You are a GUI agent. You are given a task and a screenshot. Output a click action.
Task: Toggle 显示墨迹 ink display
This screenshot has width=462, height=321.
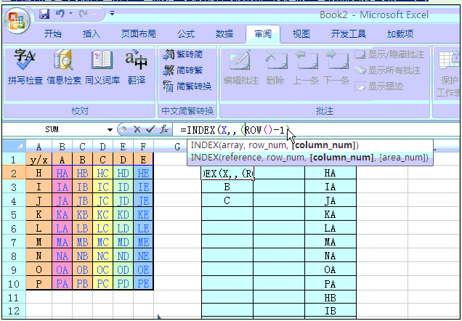tap(379, 86)
